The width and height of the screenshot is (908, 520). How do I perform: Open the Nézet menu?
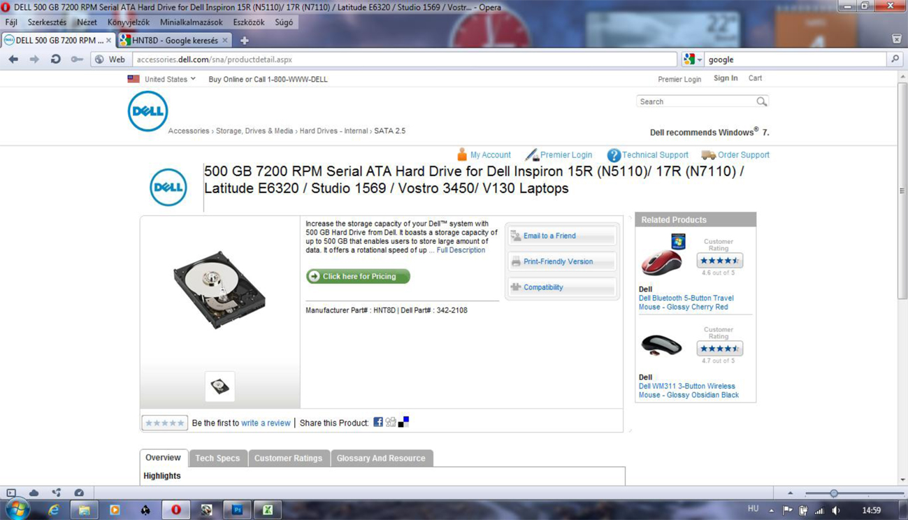[87, 22]
